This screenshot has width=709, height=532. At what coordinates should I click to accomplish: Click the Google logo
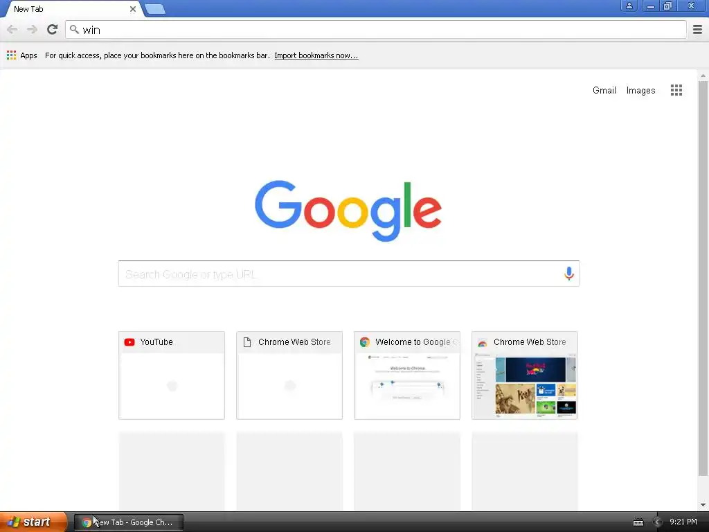click(x=348, y=211)
